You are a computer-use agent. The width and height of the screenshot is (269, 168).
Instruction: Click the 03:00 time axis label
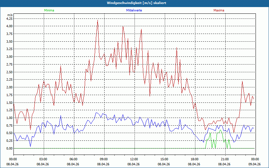point(43,159)
